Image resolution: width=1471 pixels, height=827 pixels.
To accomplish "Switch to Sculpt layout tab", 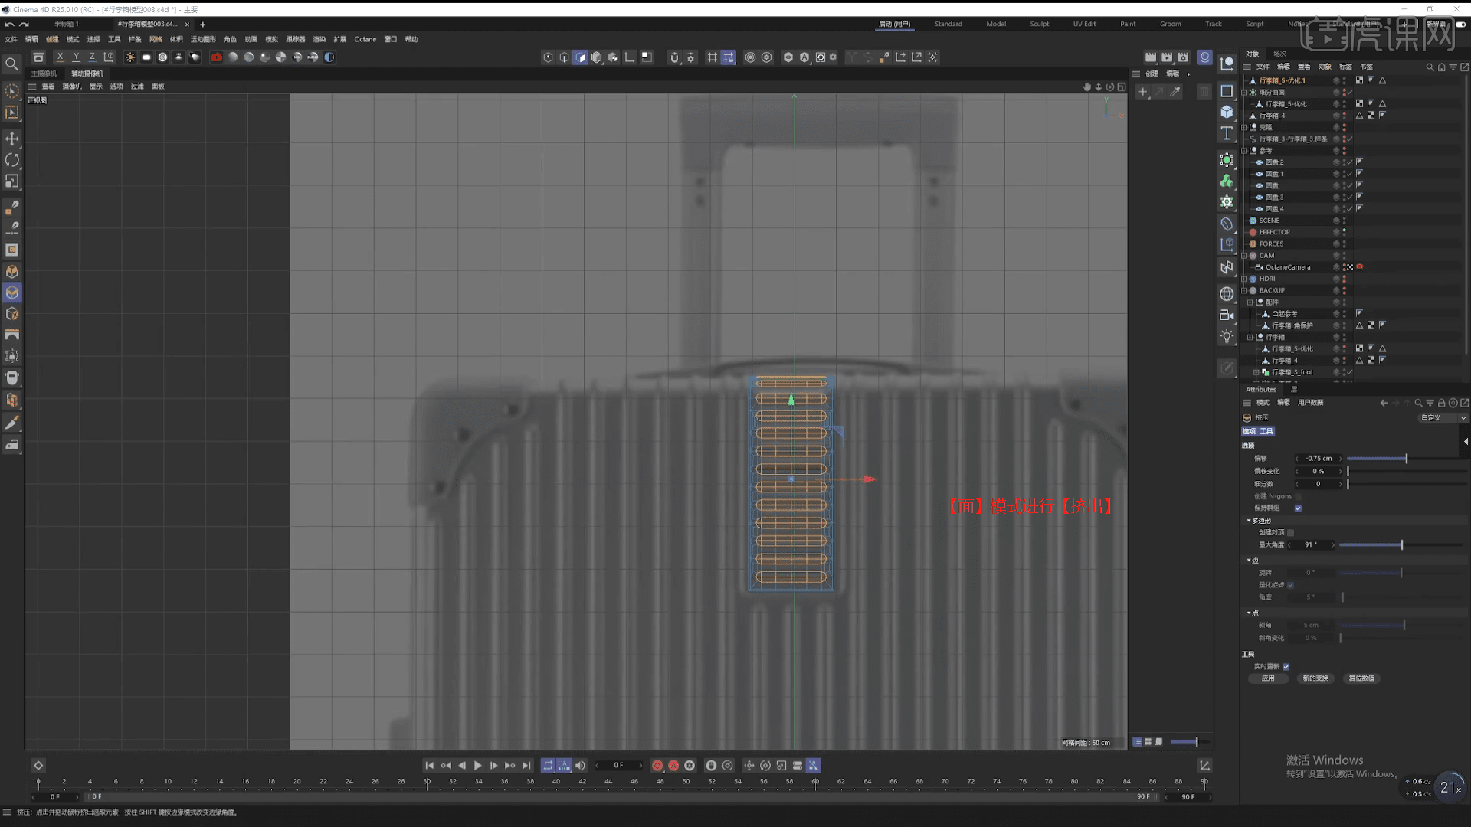I will (1040, 24).
